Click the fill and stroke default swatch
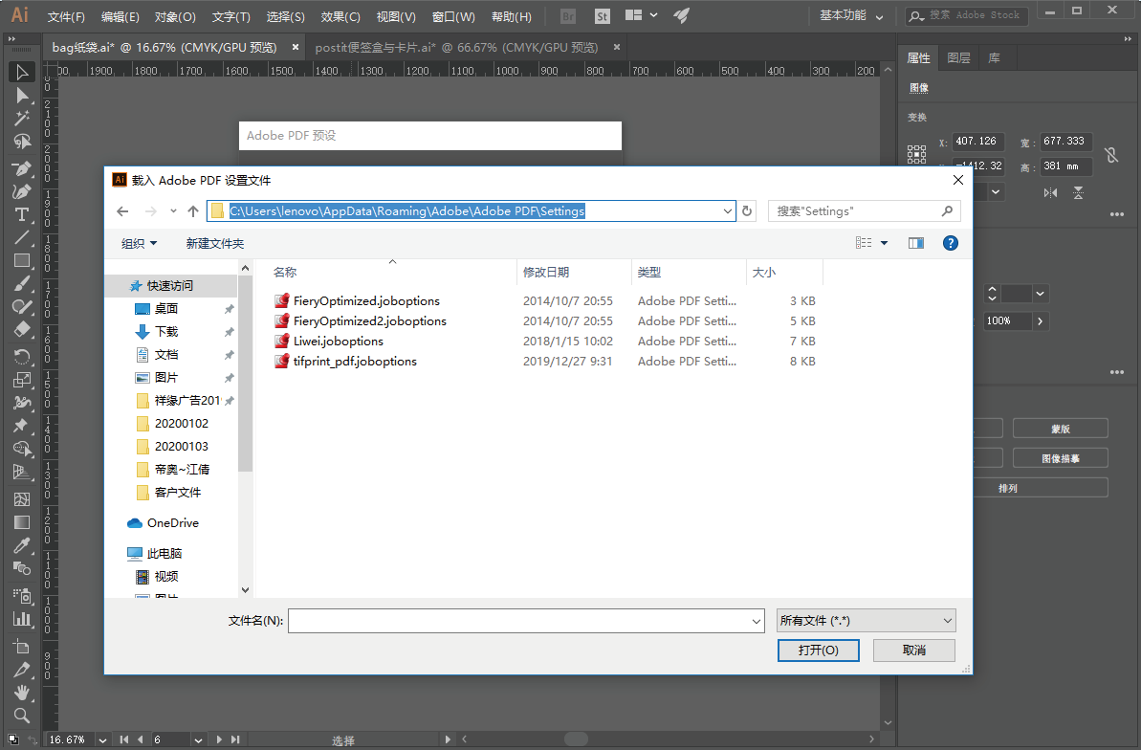The height and width of the screenshot is (750, 1141). pyautogui.click(x=13, y=739)
